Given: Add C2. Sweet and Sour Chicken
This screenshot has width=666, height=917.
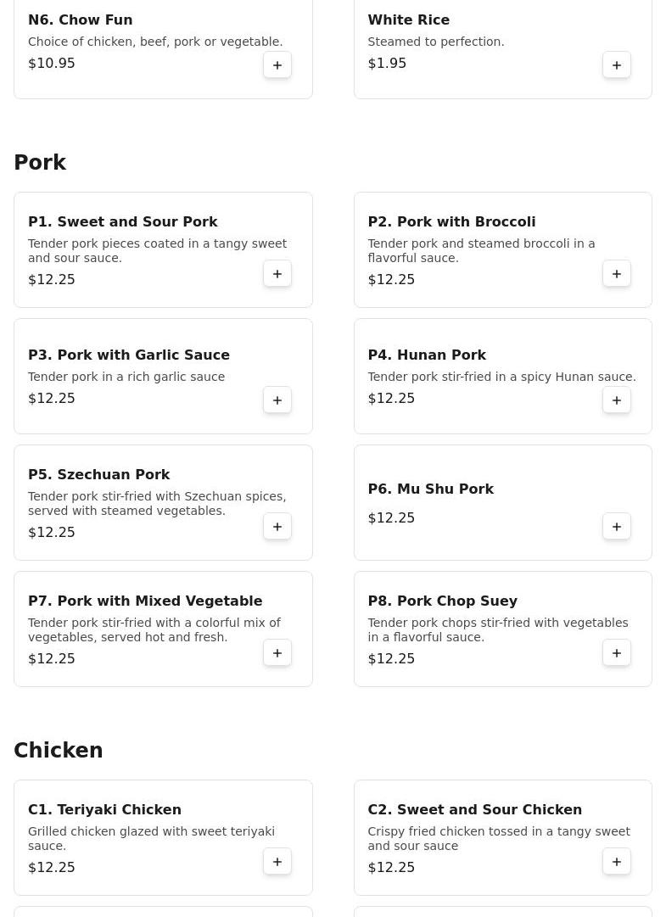Looking at the screenshot, I should tap(617, 862).
